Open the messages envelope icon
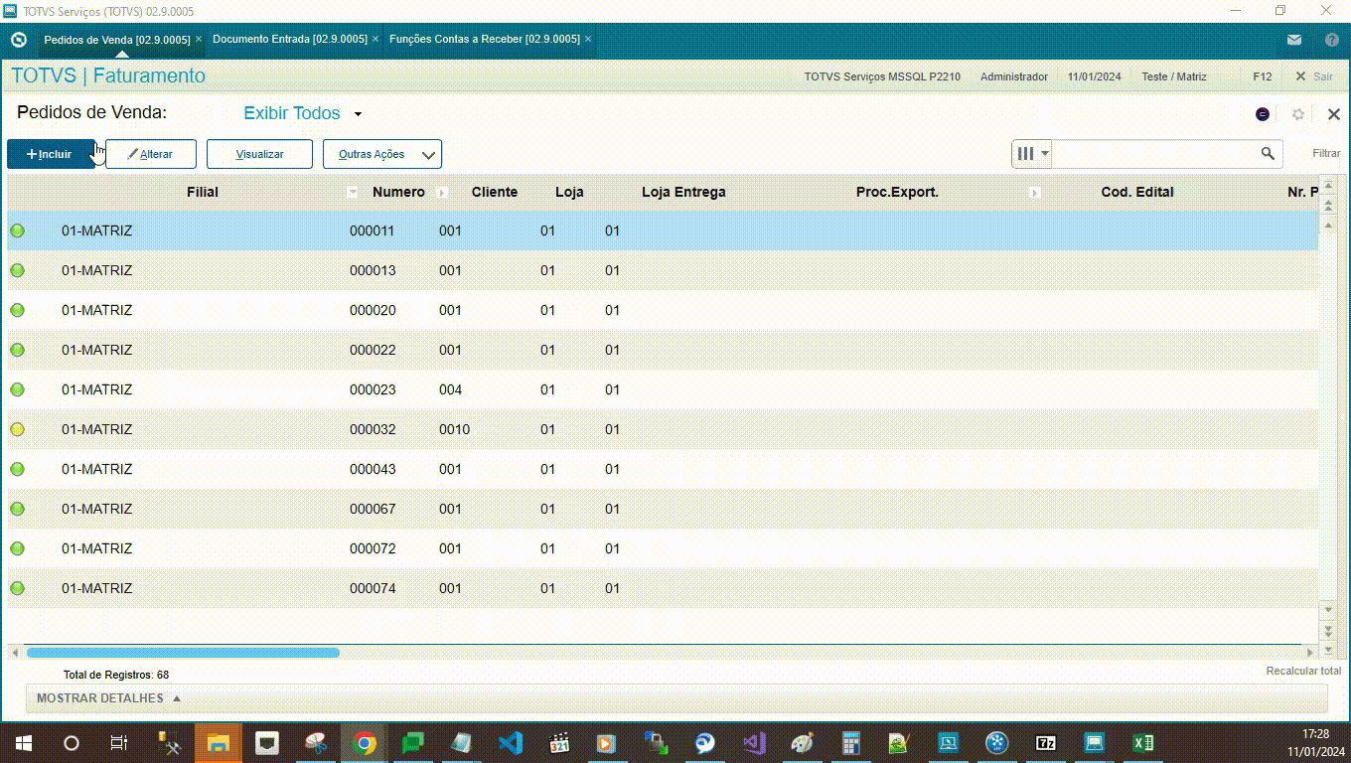Screen dimensions: 1351x763 tap(1294, 40)
